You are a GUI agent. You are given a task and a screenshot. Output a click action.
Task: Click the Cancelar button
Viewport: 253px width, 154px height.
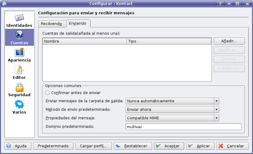point(233,146)
